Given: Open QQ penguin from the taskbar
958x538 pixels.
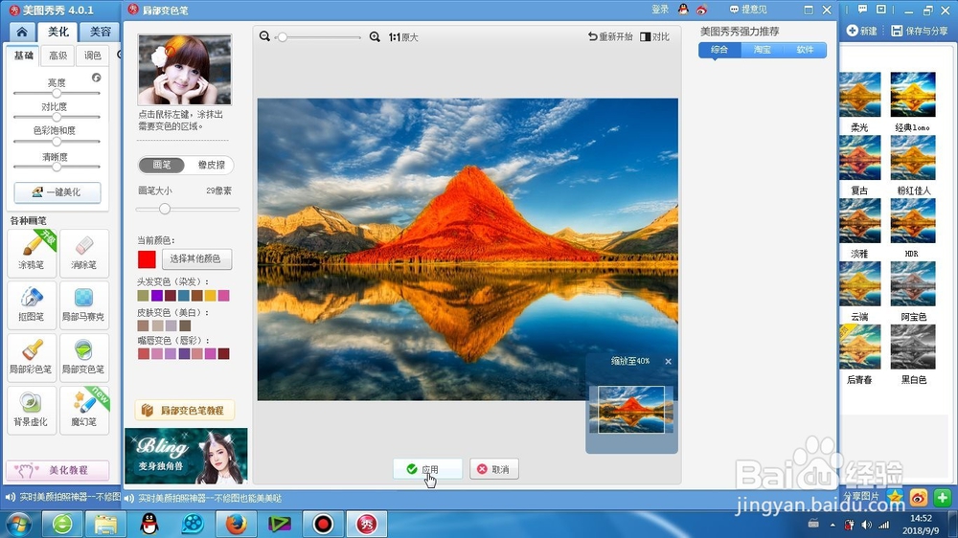Looking at the screenshot, I should (x=149, y=524).
